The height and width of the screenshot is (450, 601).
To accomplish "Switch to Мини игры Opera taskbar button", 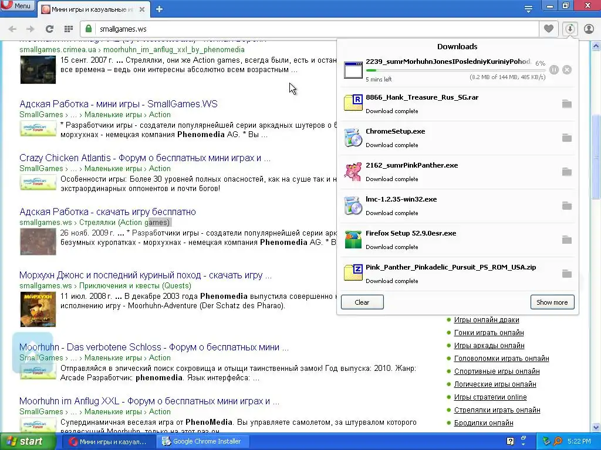I will click(x=108, y=441).
